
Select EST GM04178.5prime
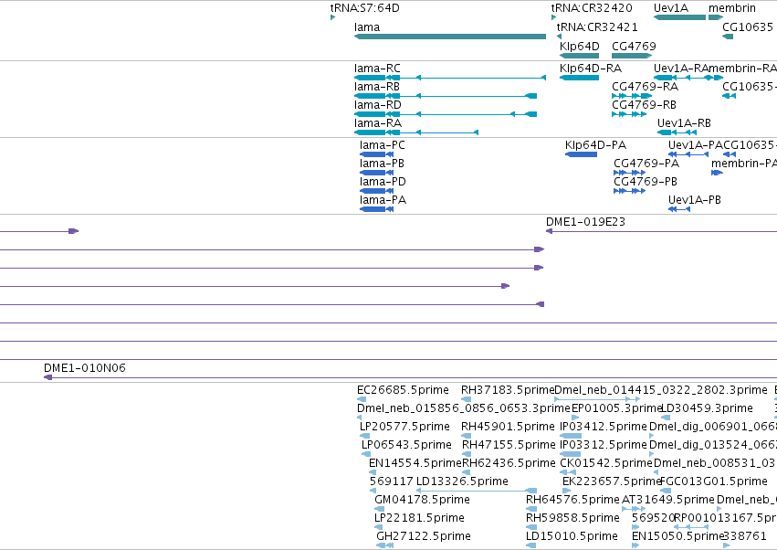click(x=380, y=509)
